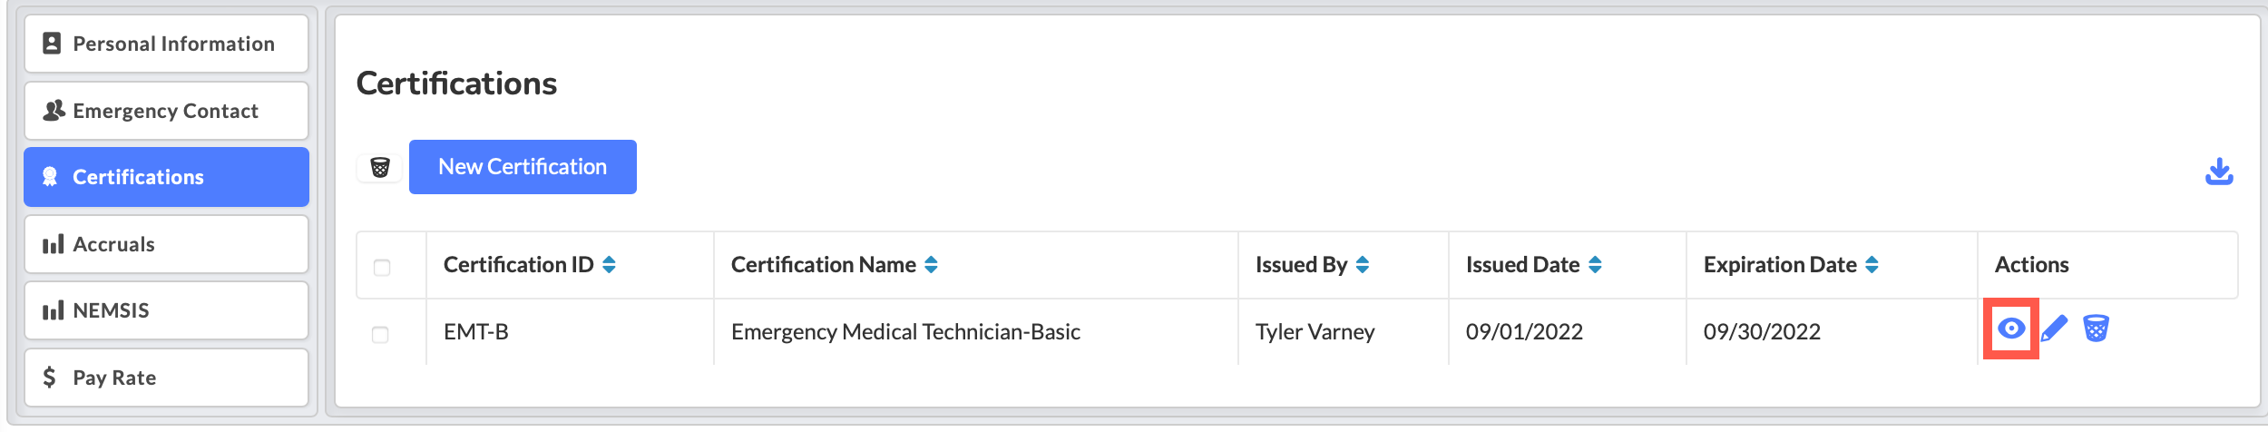2268x432 pixels.
Task: Tick the select-all checkbox in table header
Action: [x=382, y=267]
